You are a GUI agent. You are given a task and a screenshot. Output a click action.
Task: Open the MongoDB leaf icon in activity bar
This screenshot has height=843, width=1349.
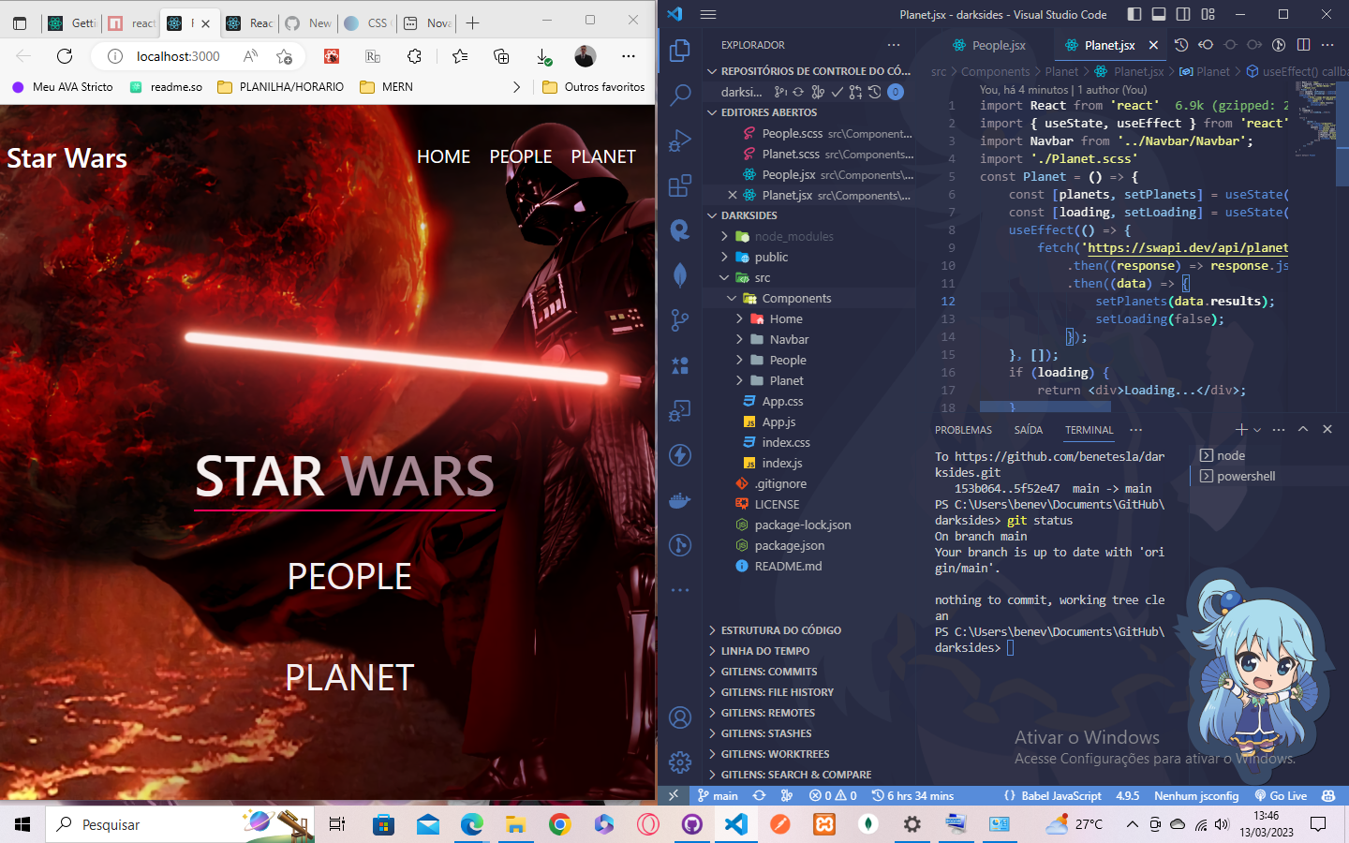680,275
